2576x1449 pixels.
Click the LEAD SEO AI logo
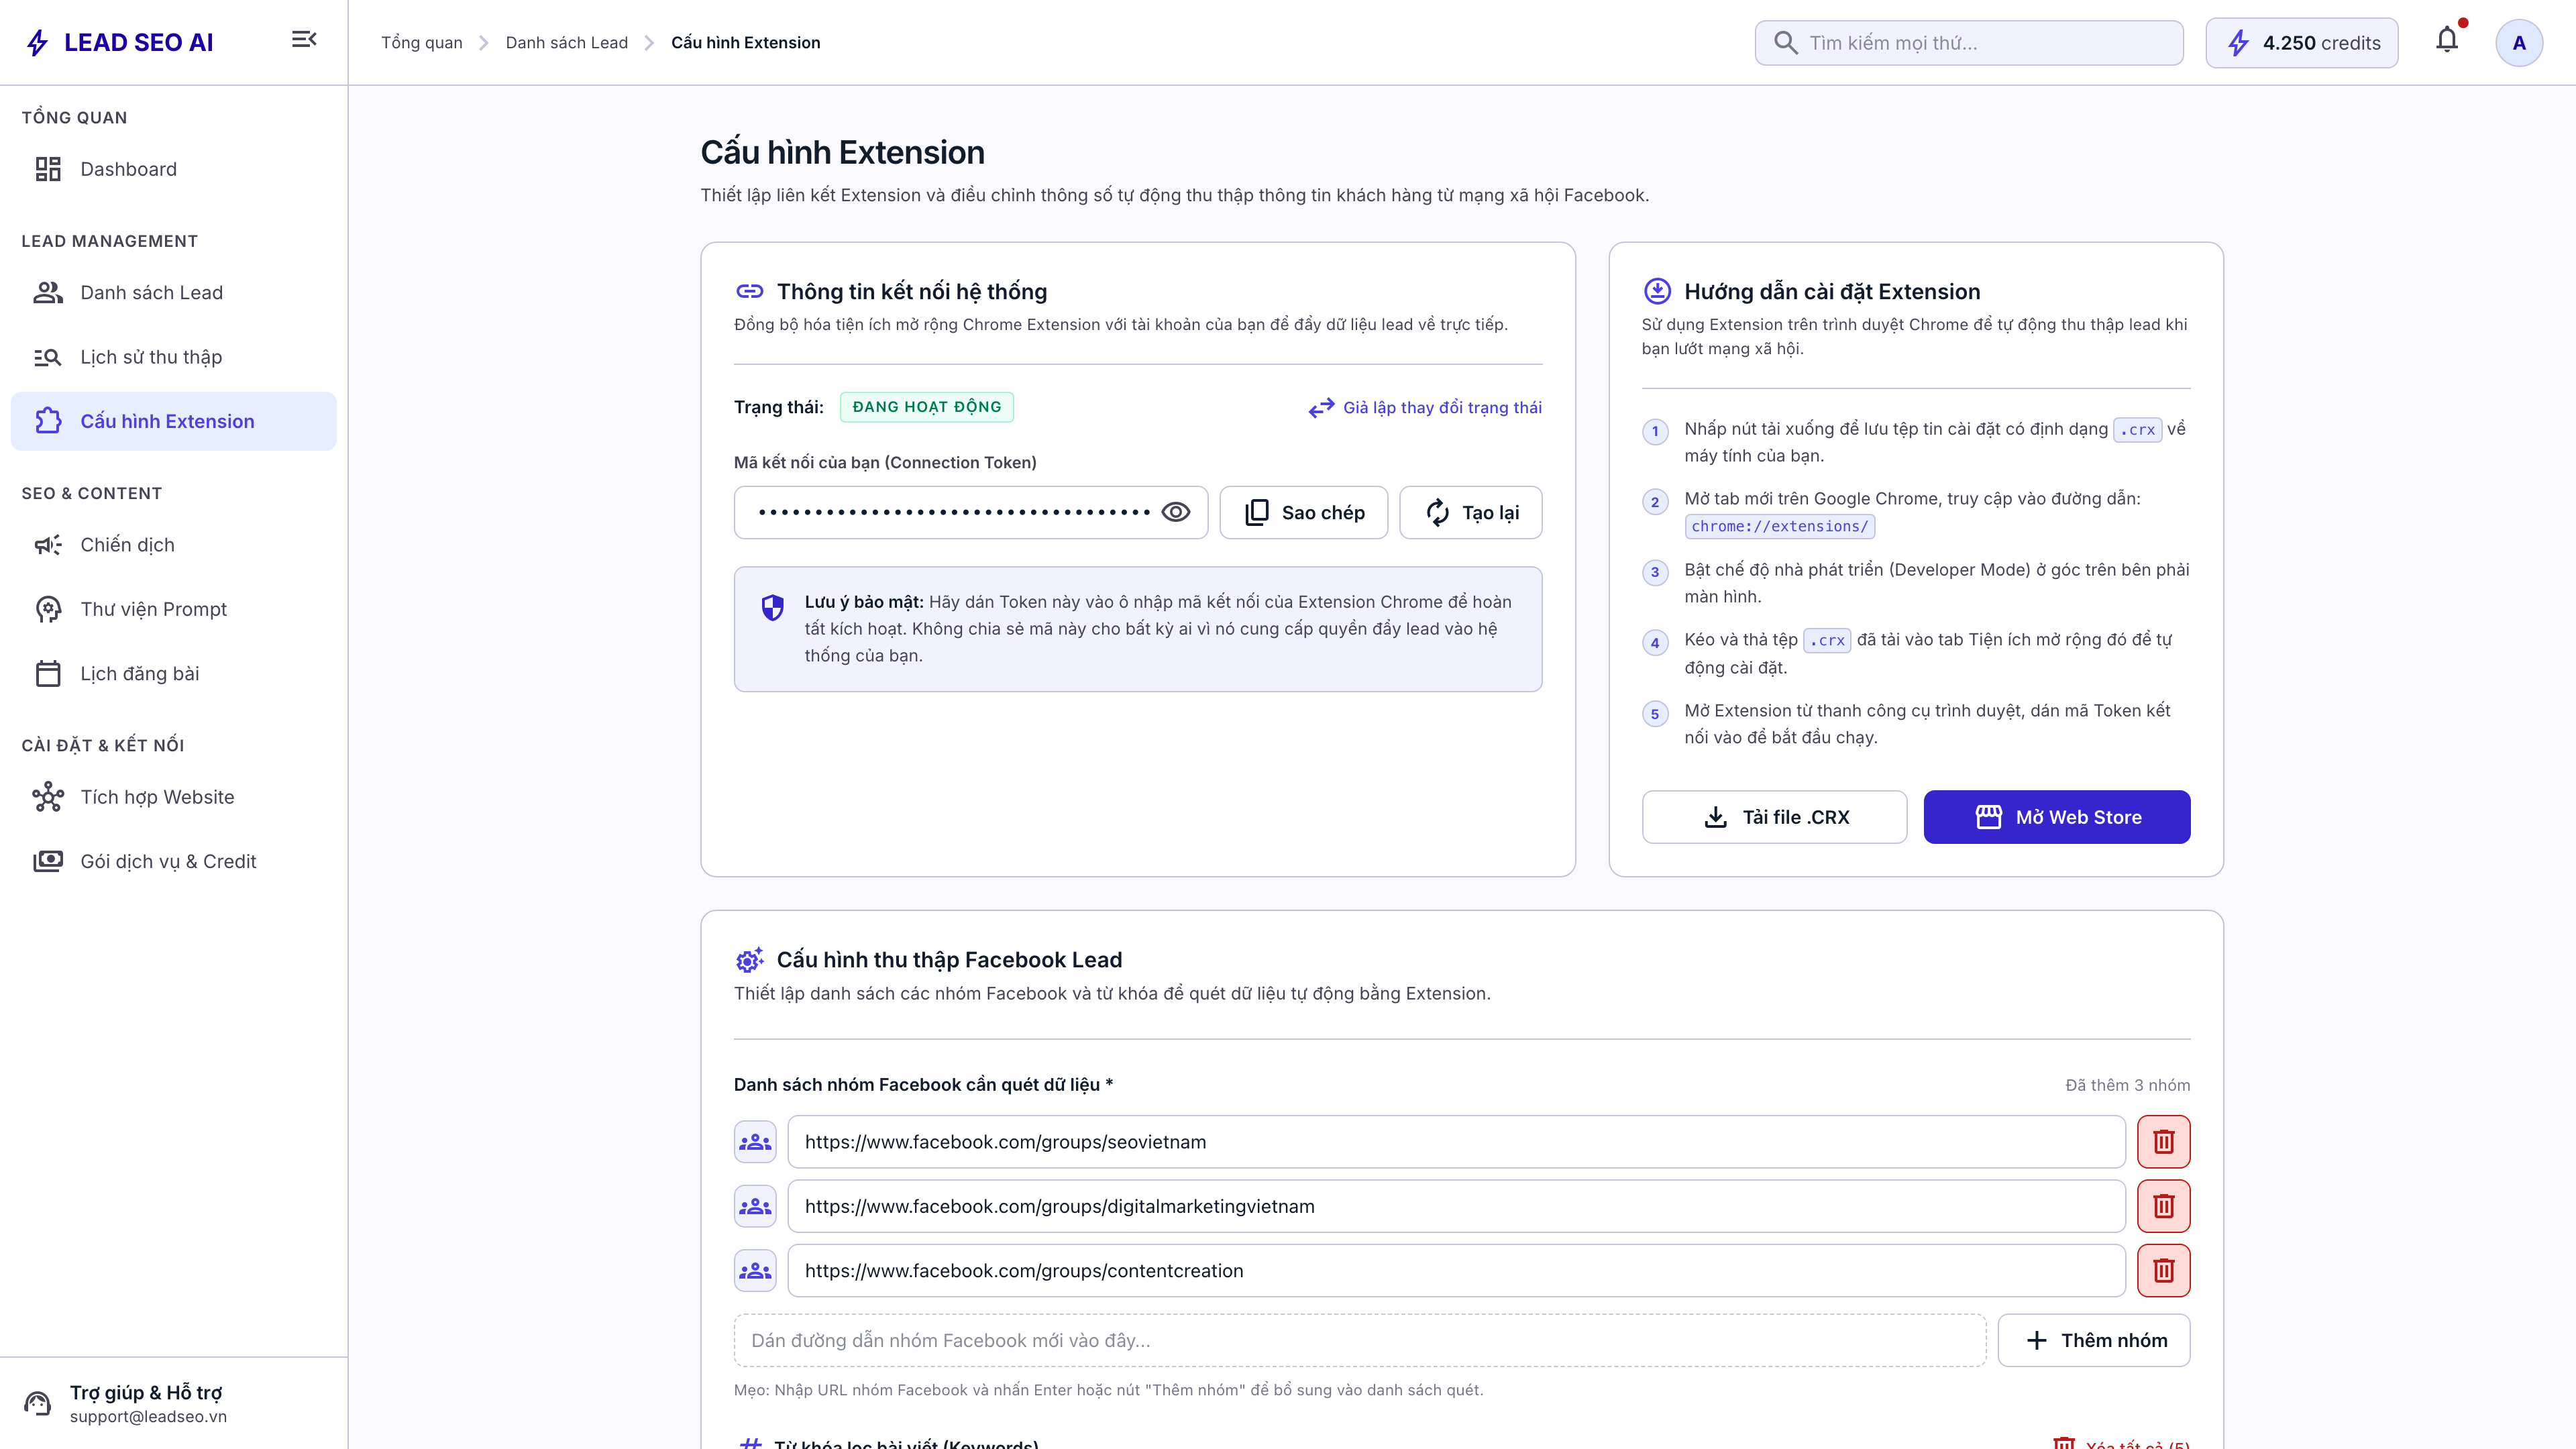pos(119,42)
